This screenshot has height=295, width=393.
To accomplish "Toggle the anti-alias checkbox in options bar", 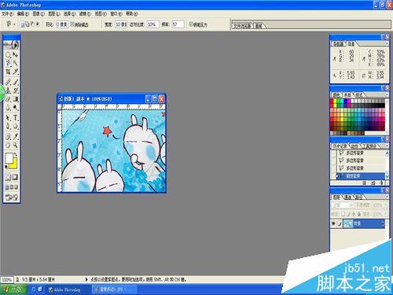I will point(72,24).
